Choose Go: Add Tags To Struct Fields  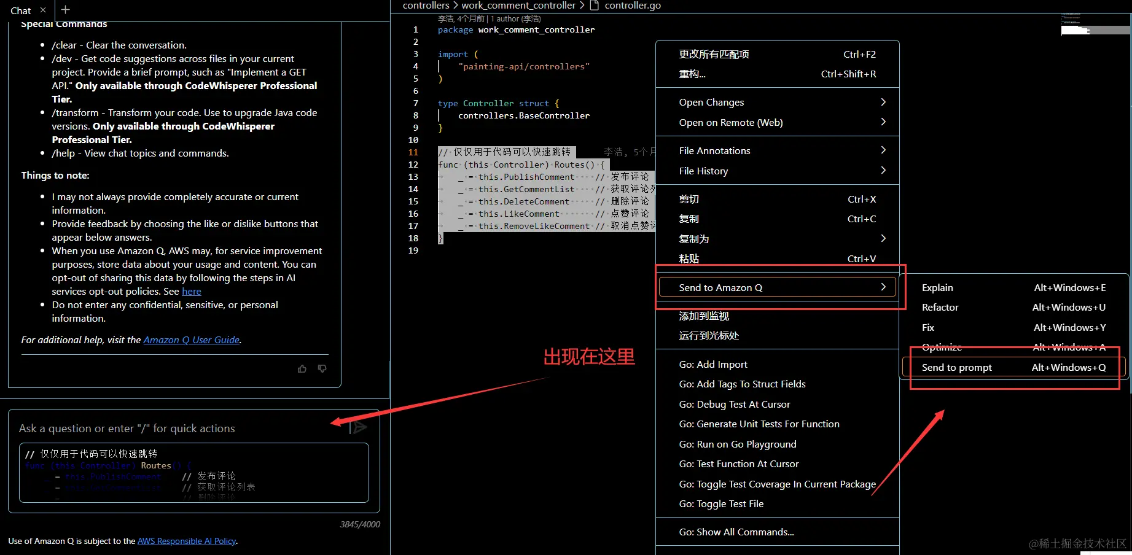tap(777, 384)
